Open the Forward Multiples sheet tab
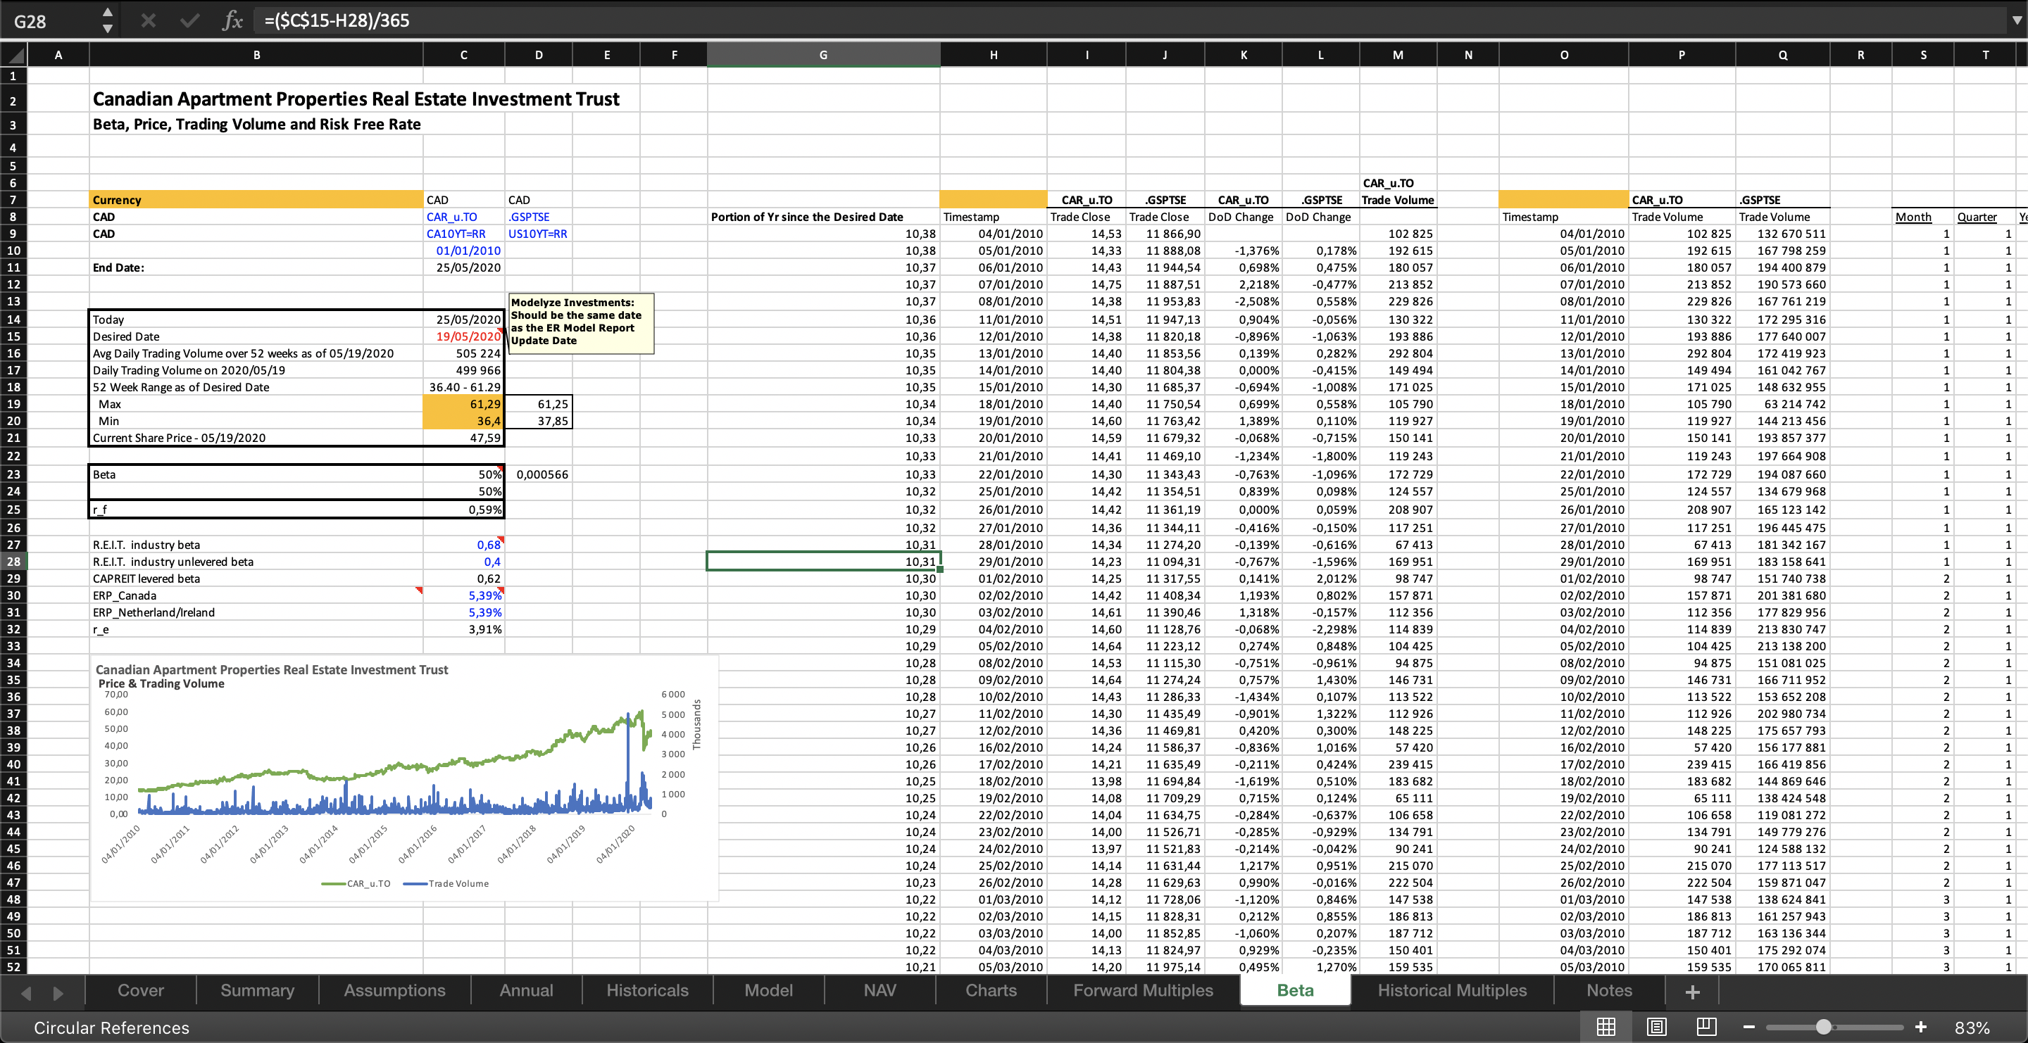This screenshot has height=1043, width=2028. pos(1143,990)
